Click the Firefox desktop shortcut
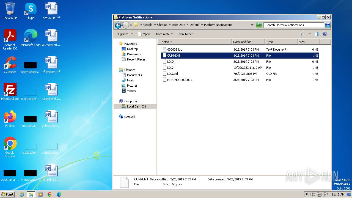Screen dimensions: 352x198 click(10, 119)
